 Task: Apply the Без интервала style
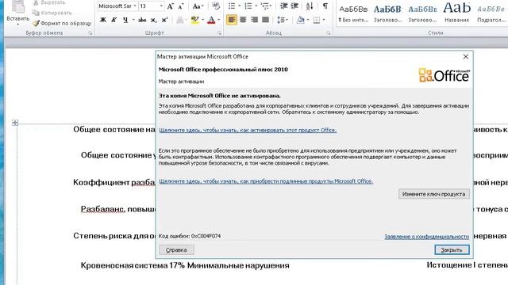(353, 13)
